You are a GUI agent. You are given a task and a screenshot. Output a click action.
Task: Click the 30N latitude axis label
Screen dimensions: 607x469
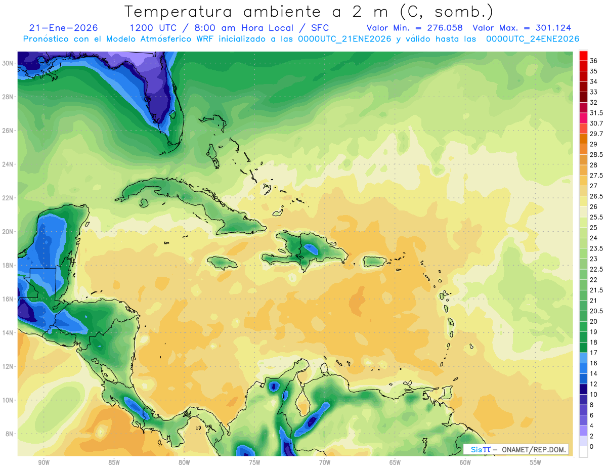point(8,63)
